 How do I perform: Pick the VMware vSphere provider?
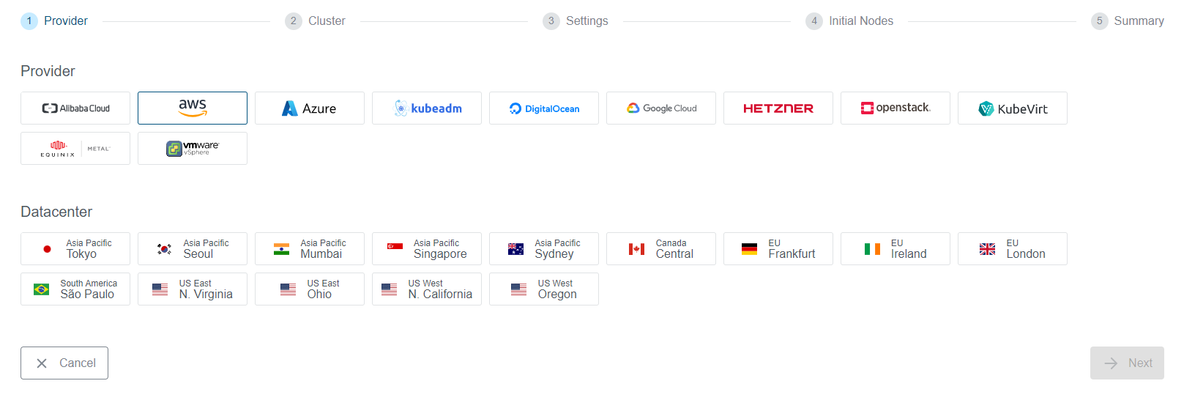193,149
